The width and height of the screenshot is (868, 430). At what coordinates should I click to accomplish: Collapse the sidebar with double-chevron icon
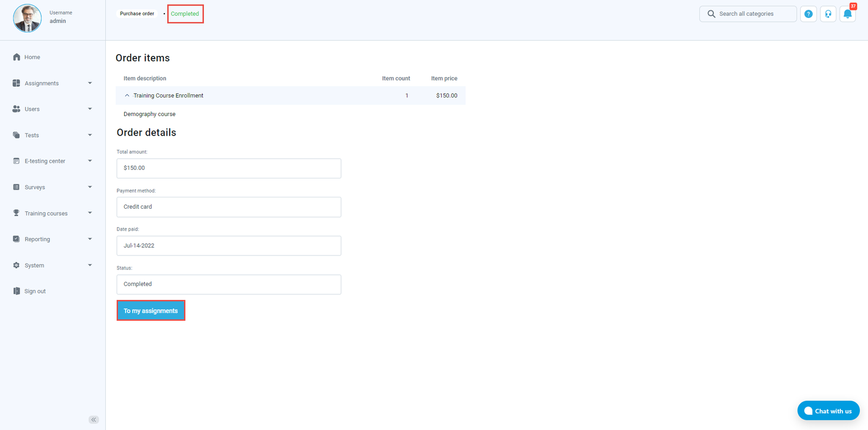click(x=93, y=420)
